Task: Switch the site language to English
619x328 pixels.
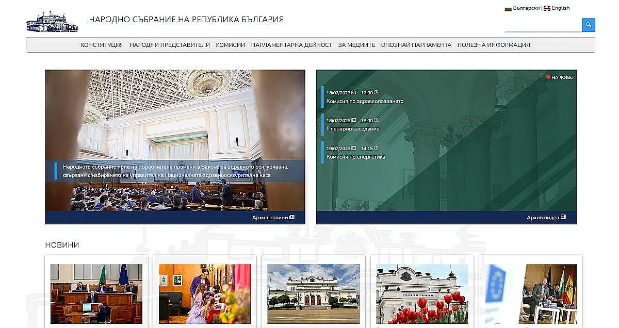Action: coord(561,8)
